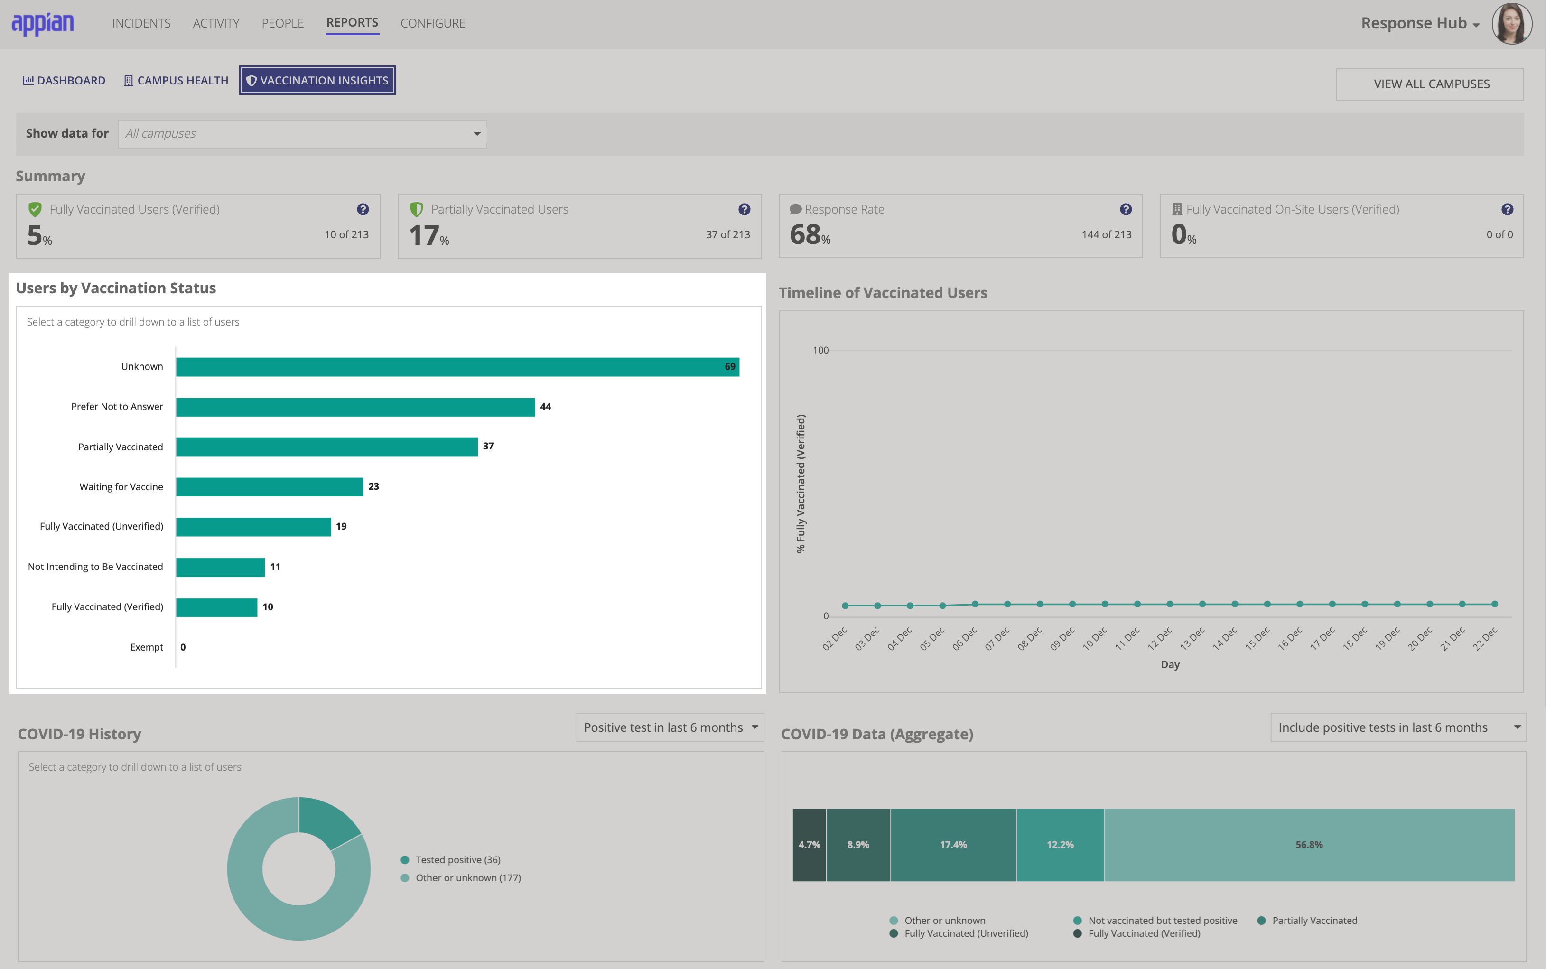Screen dimensions: 1546x969
Task: Toggle aggregate legend Partially Vaccinated
Action: tap(1307, 920)
